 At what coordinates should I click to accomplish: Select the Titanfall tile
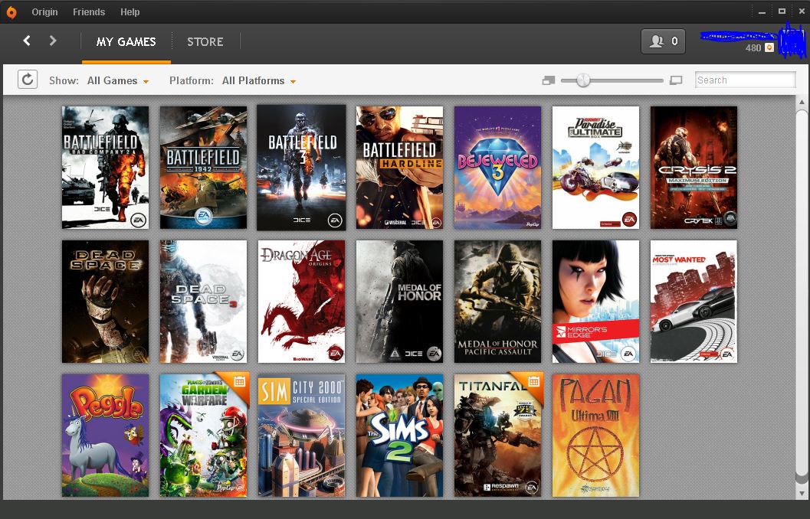tap(497, 436)
